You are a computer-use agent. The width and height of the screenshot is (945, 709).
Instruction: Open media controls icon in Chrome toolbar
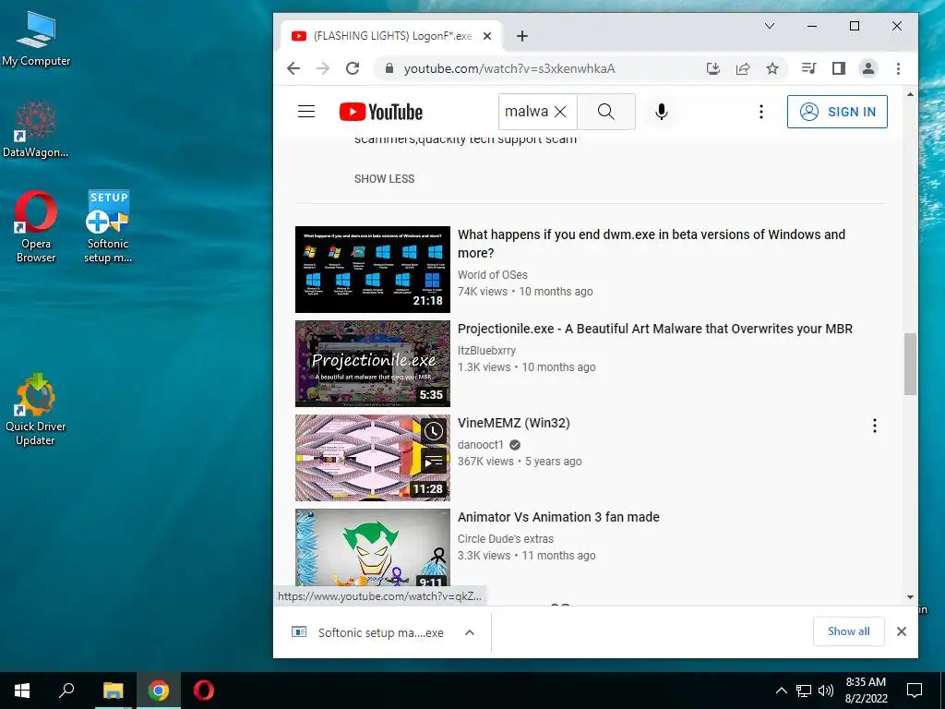pos(808,68)
